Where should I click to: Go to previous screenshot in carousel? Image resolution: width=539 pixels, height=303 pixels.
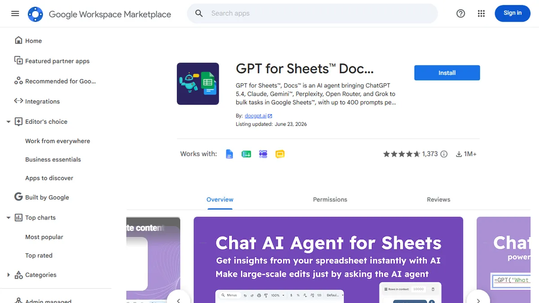click(178, 300)
